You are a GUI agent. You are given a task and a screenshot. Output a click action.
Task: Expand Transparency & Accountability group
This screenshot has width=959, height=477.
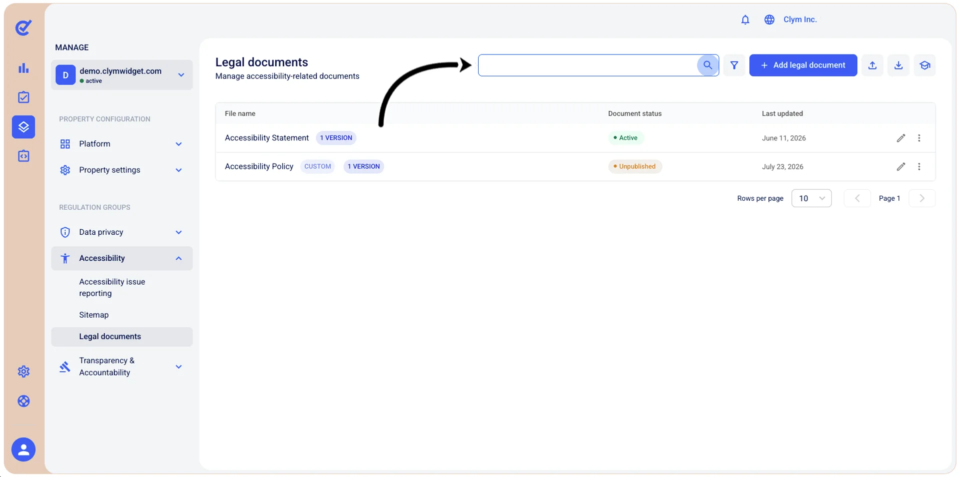click(x=122, y=367)
